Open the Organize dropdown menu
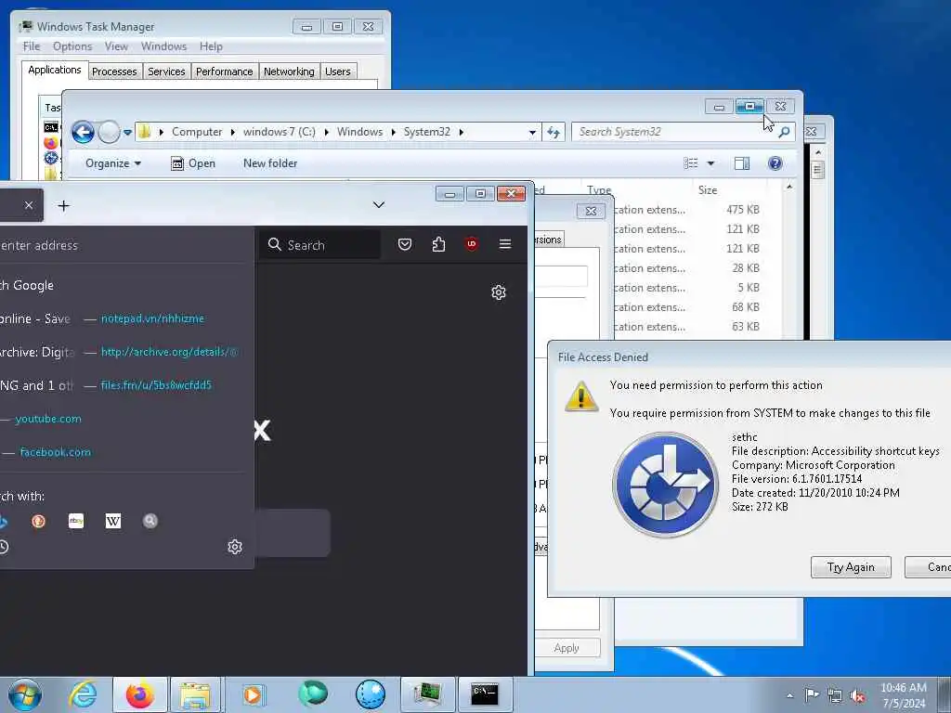 (113, 163)
